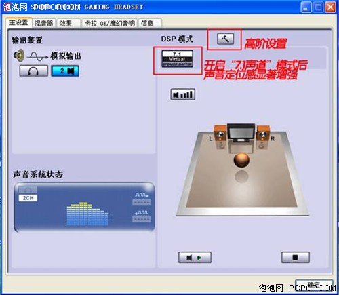This screenshot has height=295, width=339.
Task: Click digital output status indicator
Action: coord(142,199)
